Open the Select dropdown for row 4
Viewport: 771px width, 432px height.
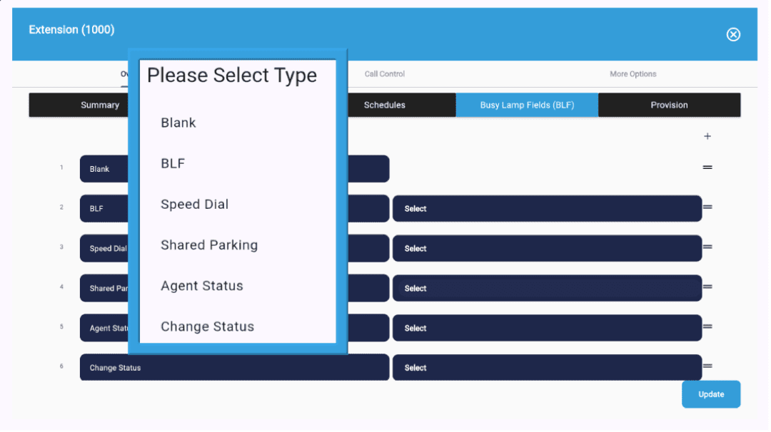pyautogui.click(x=547, y=289)
